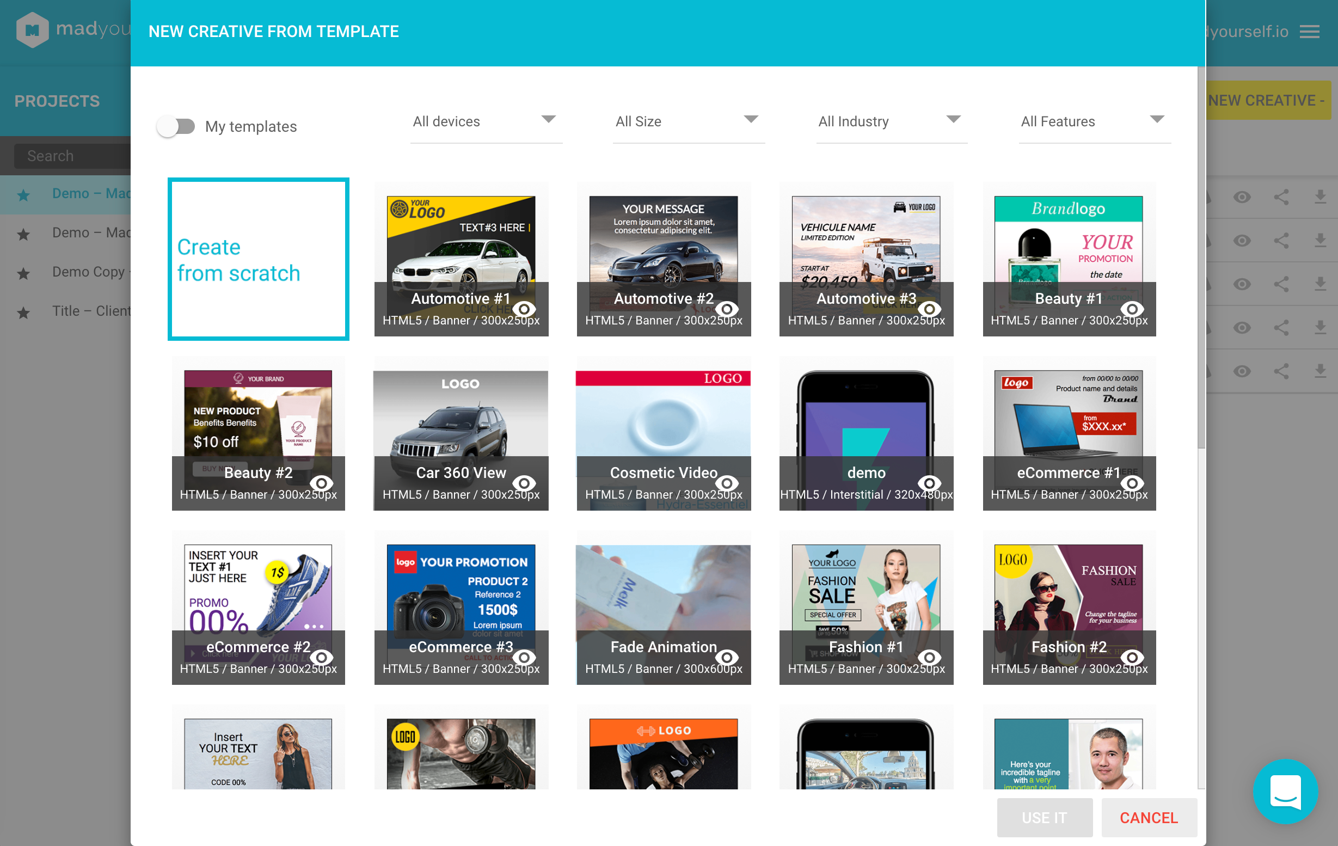Image resolution: width=1338 pixels, height=846 pixels.
Task: Choose the Car 360 View template thumbnail
Action: pos(461,433)
